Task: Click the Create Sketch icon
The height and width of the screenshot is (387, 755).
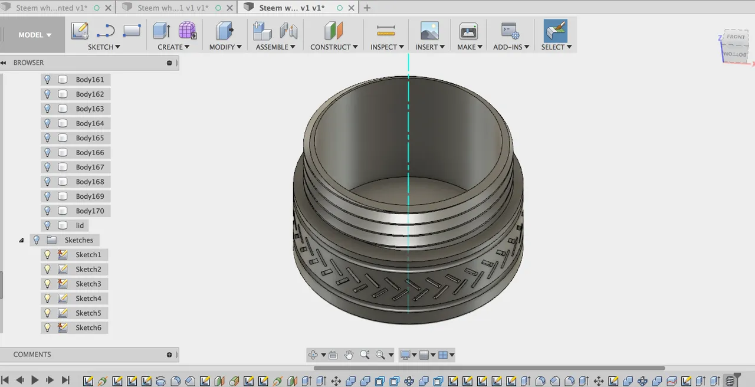Action: pyautogui.click(x=80, y=31)
